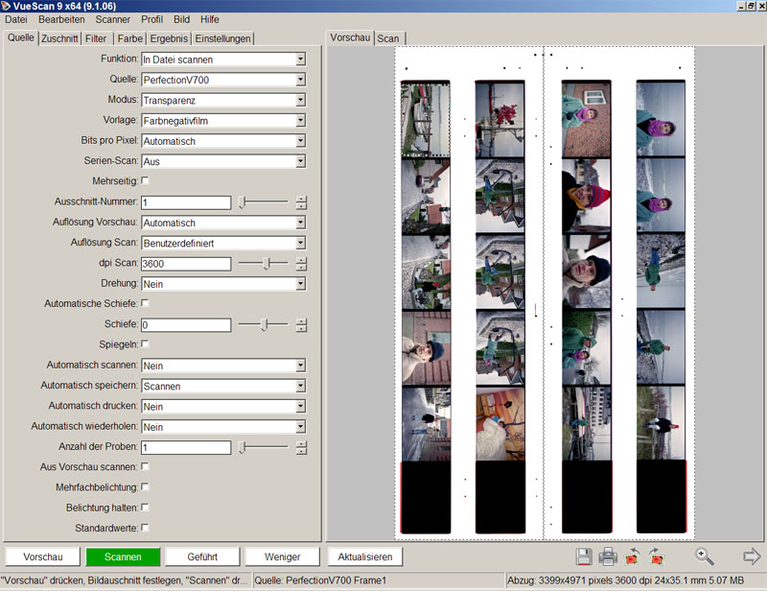Click the Schiefe input field
The image size is (767, 591).
pyautogui.click(x=185, y=325)
